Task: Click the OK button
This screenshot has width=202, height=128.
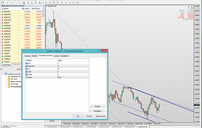Action: [78, 116]
